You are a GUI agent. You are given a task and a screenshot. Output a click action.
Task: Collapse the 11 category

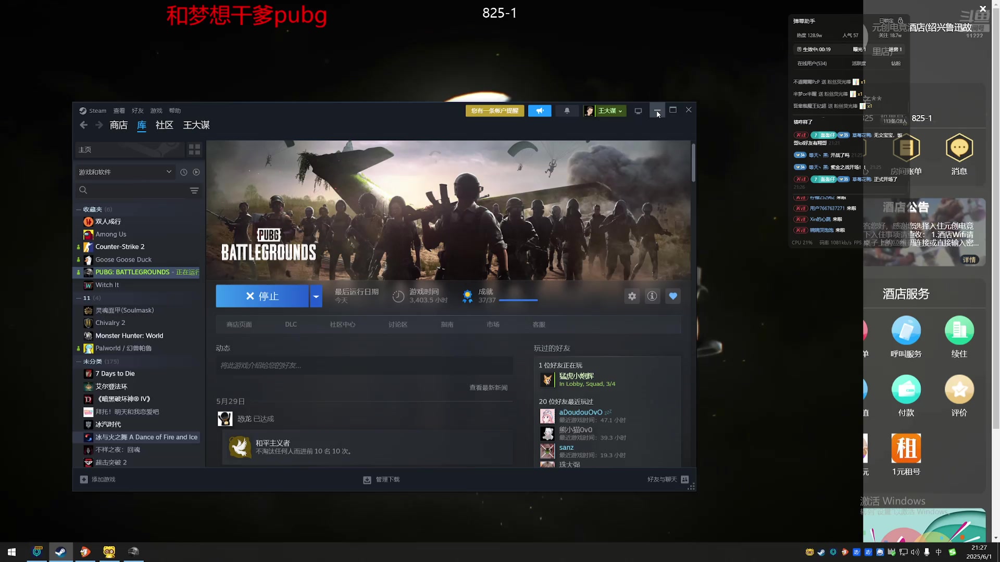(x=79, y=298)
